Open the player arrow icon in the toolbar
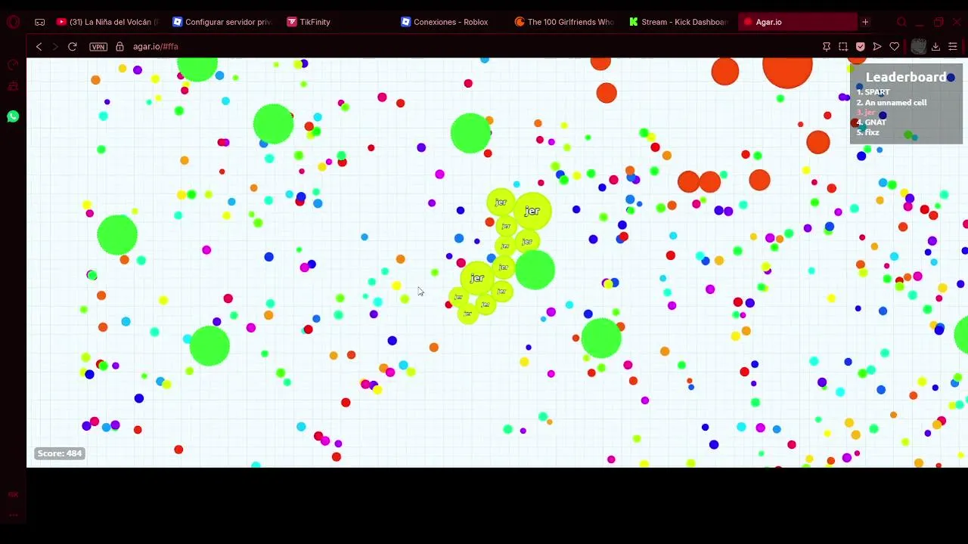The image size is (968, 544). [x=877, y=47]
